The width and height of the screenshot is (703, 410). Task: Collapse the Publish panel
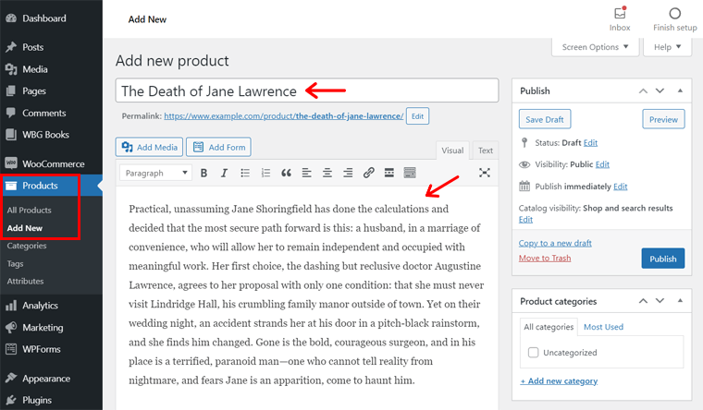pos(680,90)
